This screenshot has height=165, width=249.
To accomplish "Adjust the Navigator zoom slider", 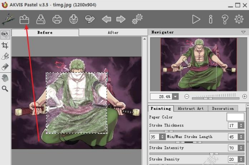I will point(216,98).
